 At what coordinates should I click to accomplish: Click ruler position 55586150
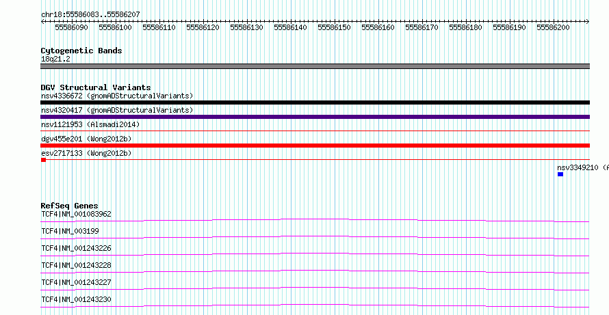click(x=335, y=27)
